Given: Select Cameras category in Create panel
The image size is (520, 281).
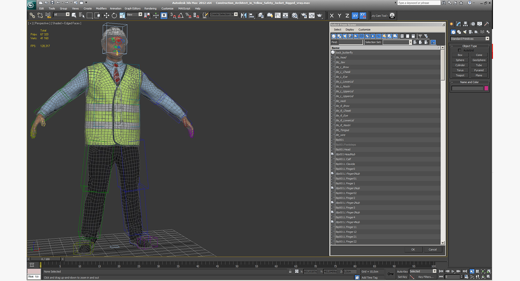Looking at the screenshot, I should 471,32.
